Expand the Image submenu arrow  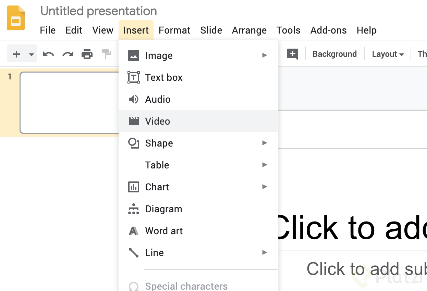coord(265,55)
